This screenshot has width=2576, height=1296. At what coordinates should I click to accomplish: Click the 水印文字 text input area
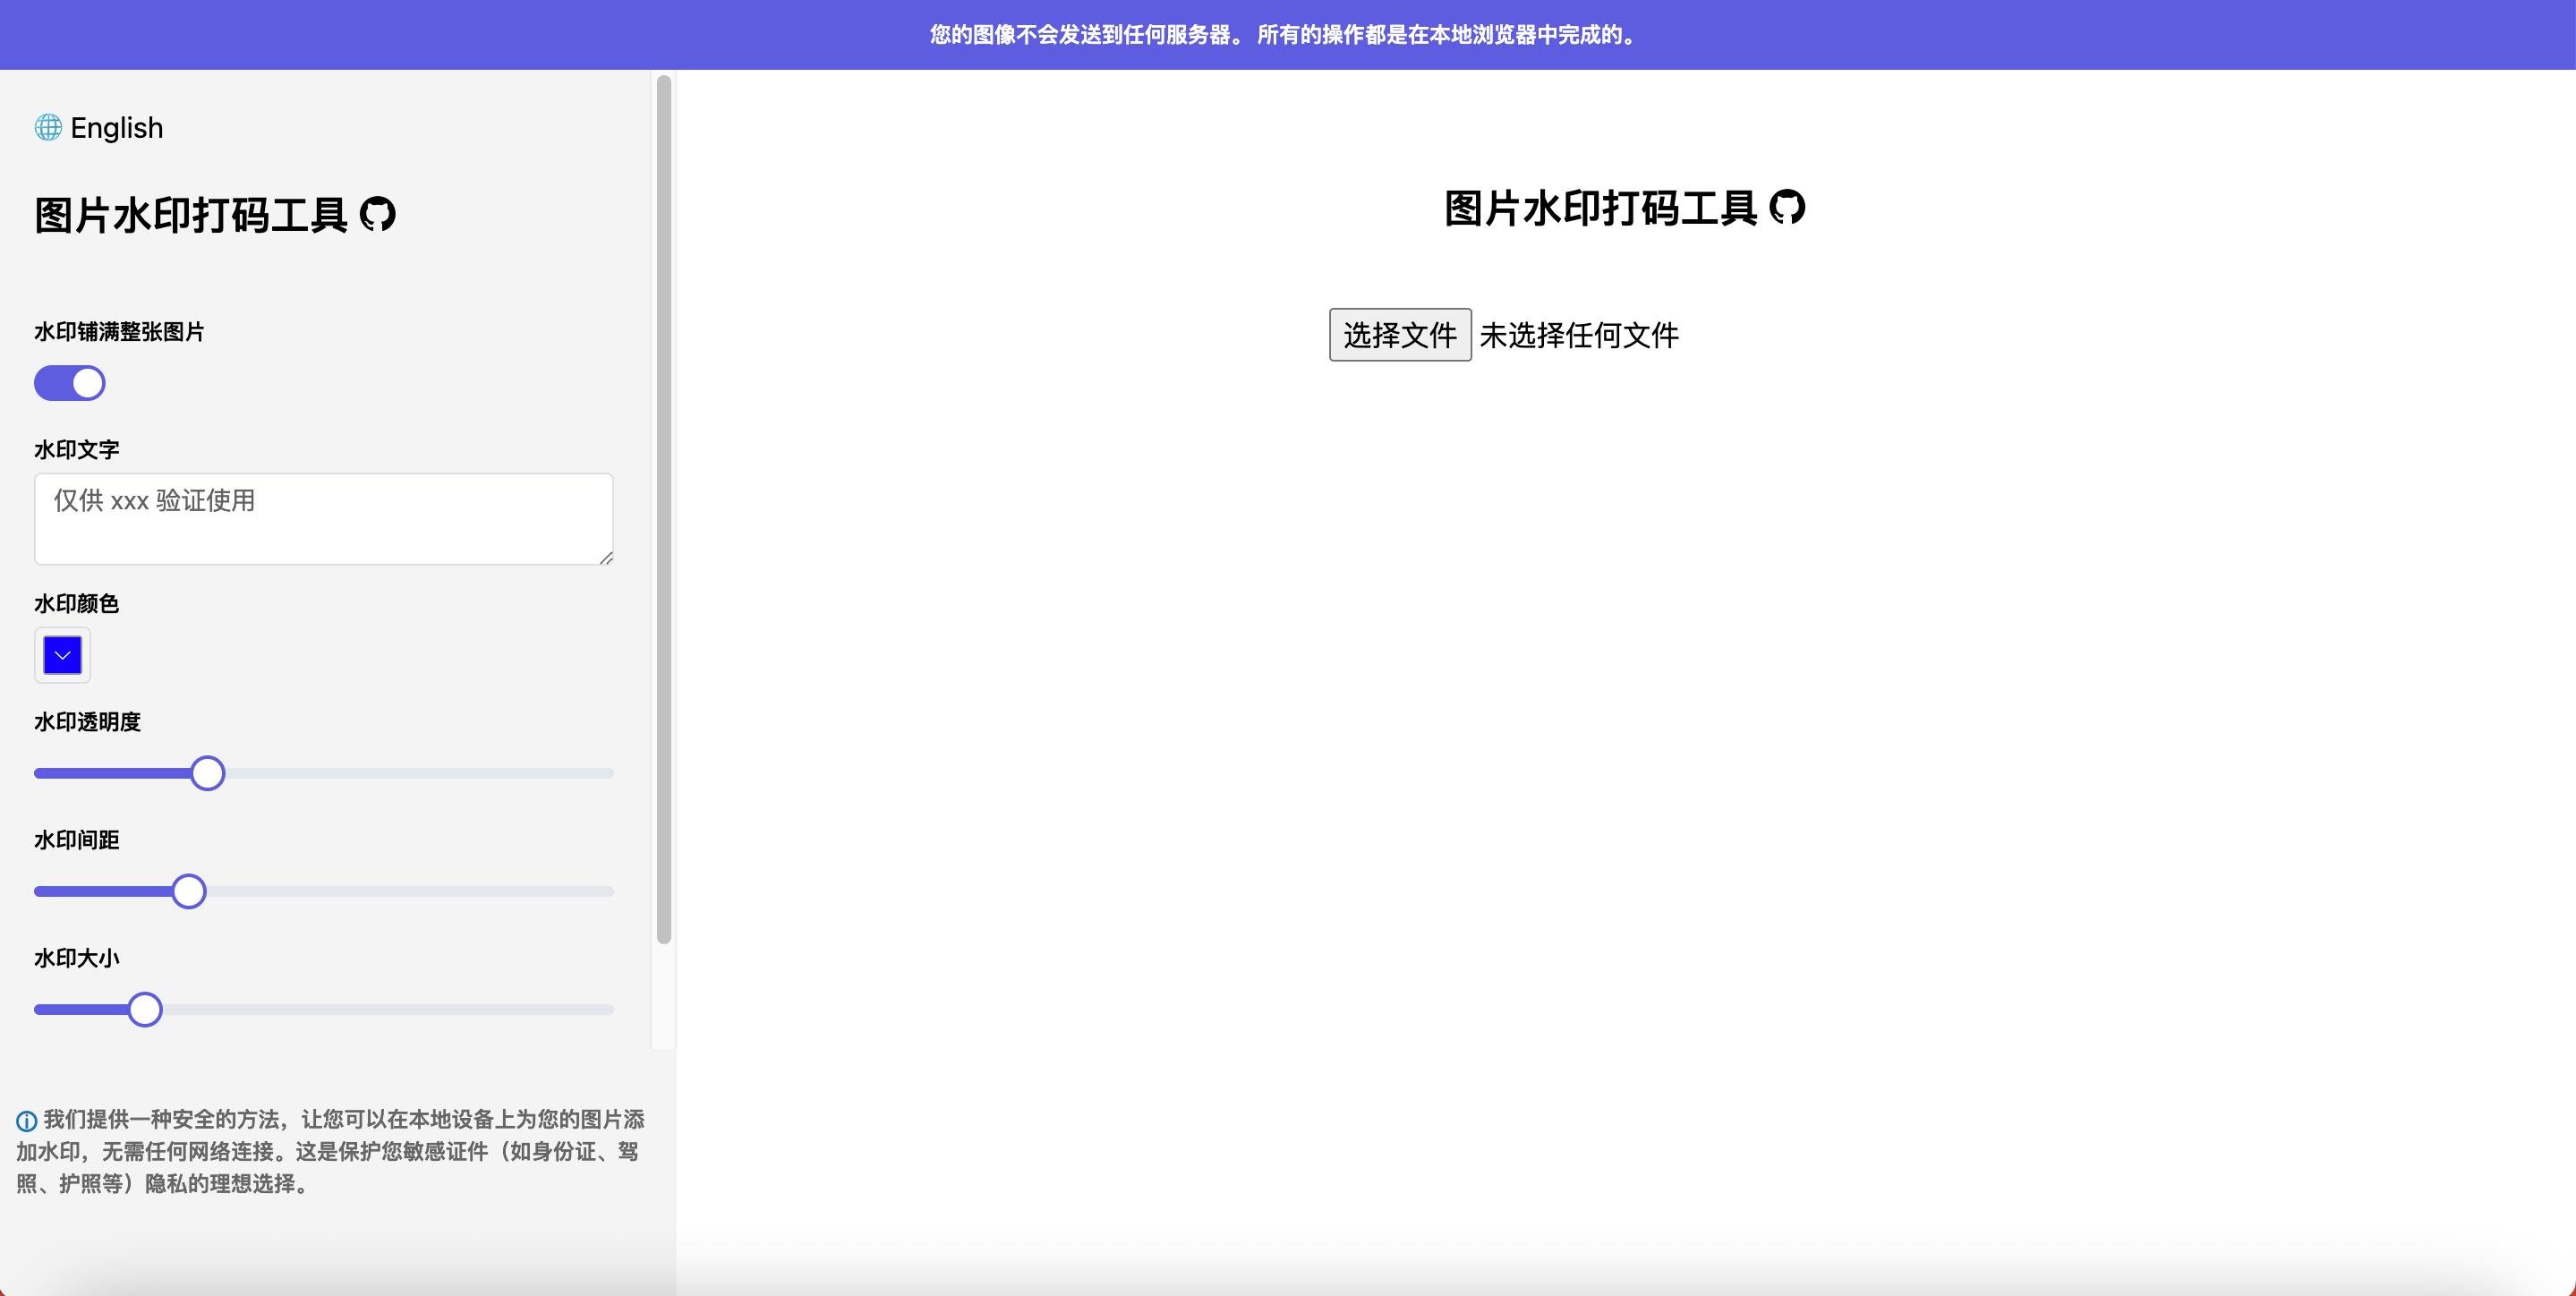[323, 518]
